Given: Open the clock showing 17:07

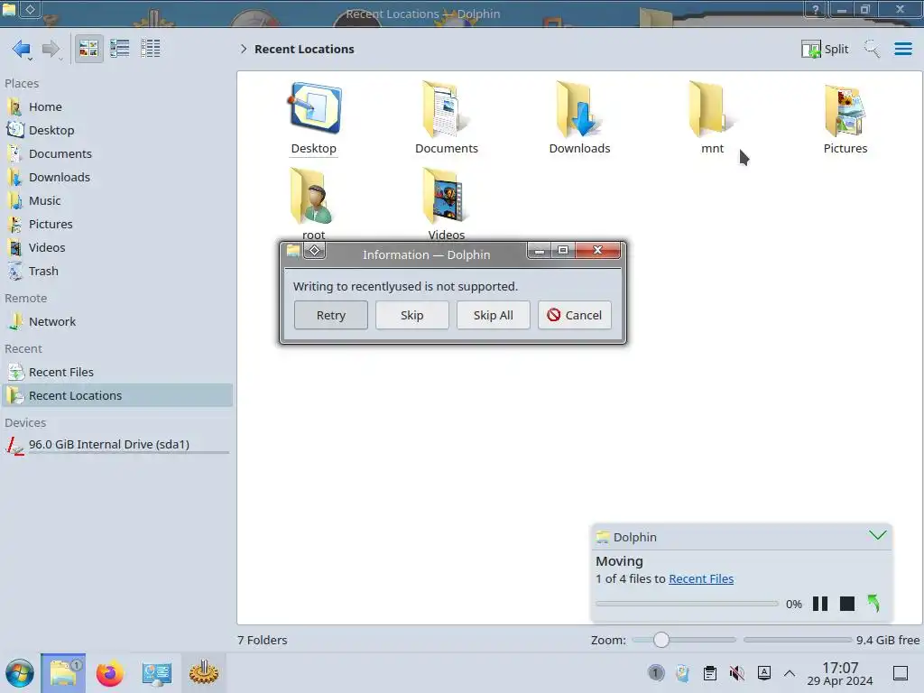Looking at the screenshot, I should pyautogui.click(x=840, y=673).
